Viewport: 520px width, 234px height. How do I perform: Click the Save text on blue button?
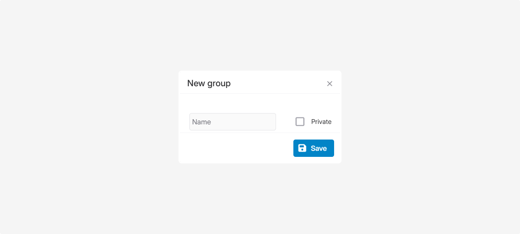318,148
